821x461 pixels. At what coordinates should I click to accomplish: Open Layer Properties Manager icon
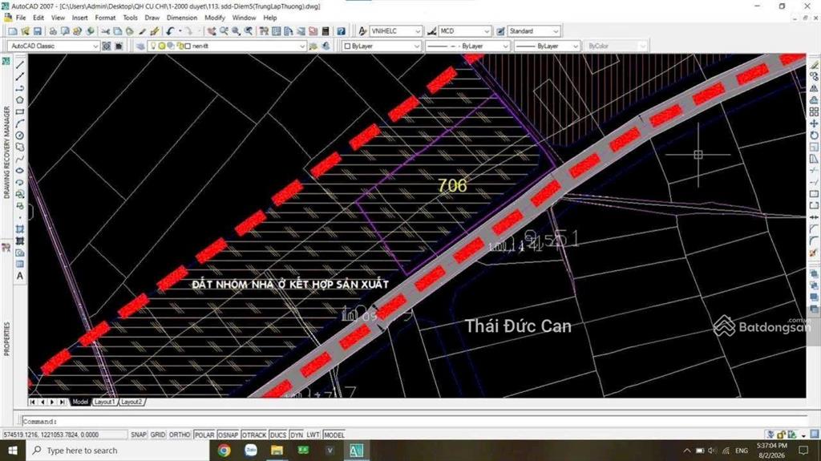click(x=140, y=47)
